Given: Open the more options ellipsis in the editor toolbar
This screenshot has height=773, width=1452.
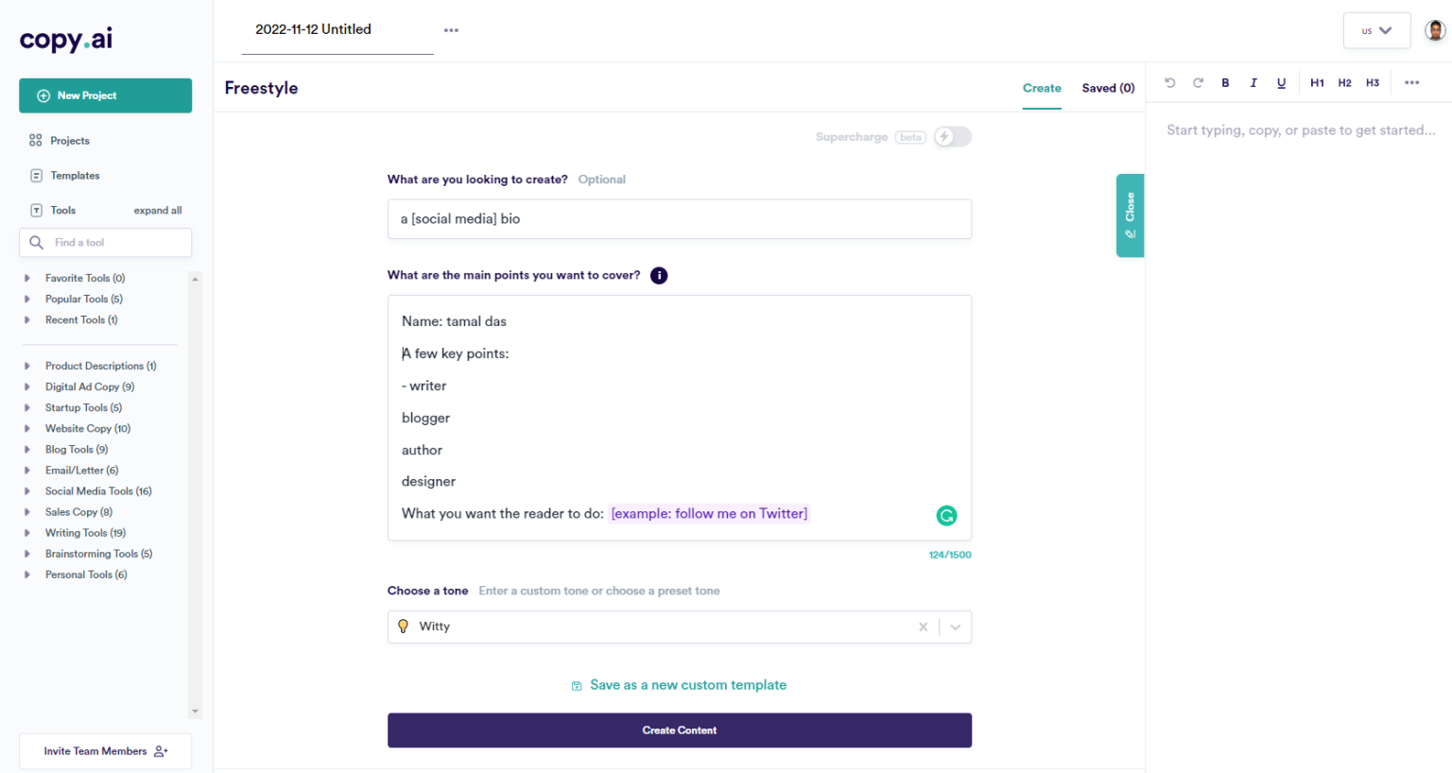Looking at the screenshot, I should pyautogui.click(x=1411, y=83).
